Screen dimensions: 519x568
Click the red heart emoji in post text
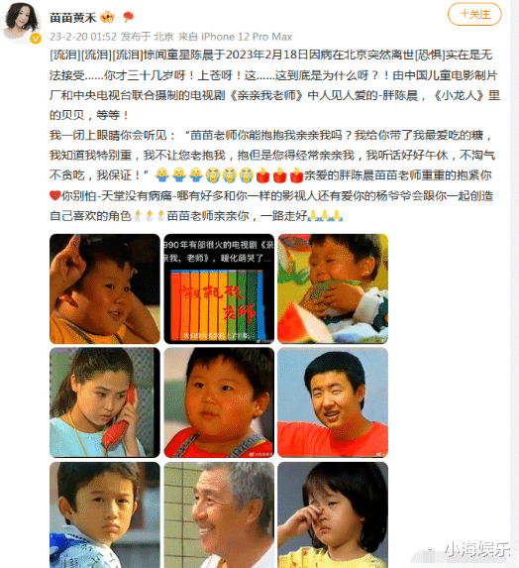54,195
